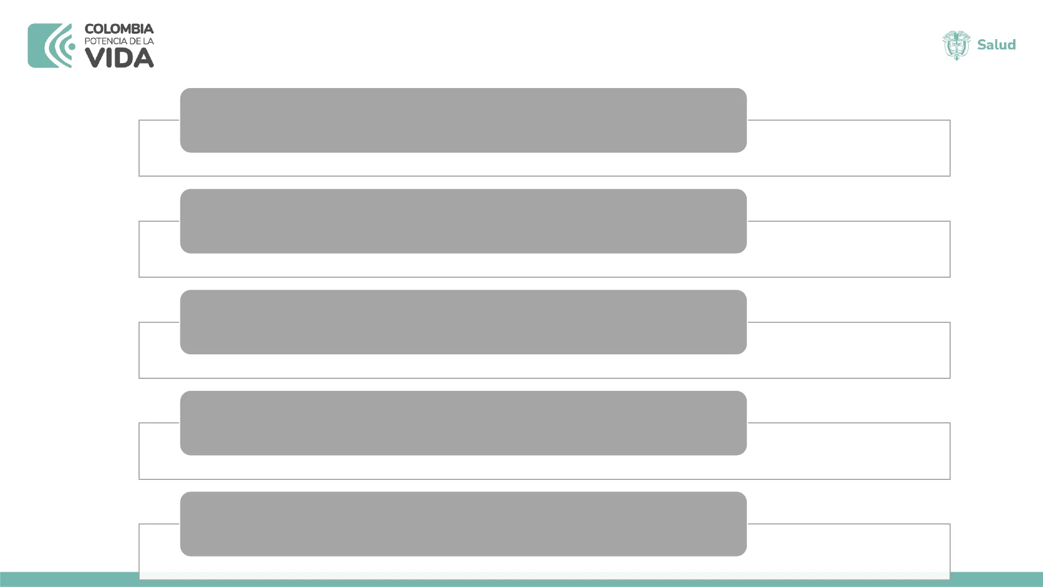Click the teal footer bar at slide bottom
This screenshot has width=1043, height=587.
65,579
